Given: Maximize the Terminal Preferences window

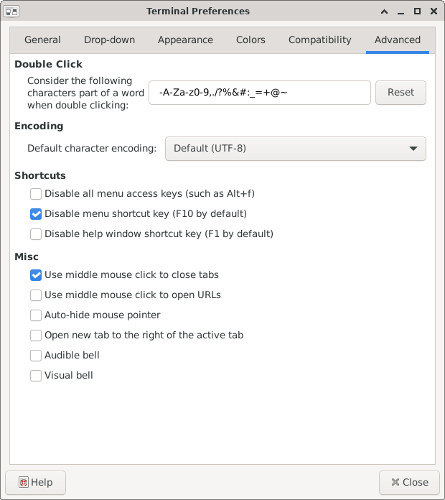Looking at the screenshot, I should pyautogui.click(x=417, y=11).
